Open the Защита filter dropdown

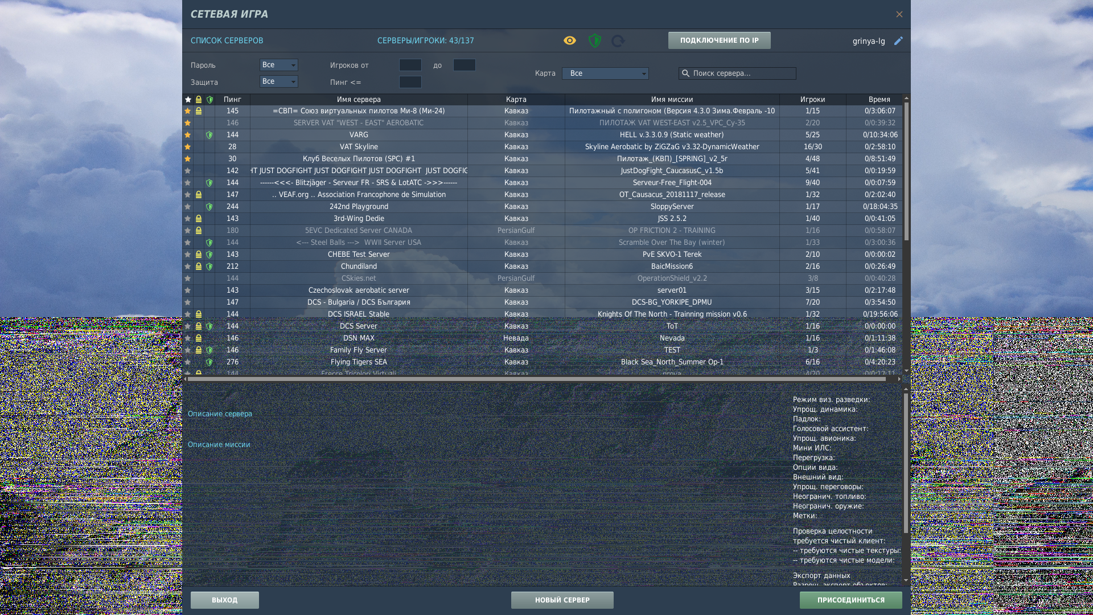tap(278, 81)
